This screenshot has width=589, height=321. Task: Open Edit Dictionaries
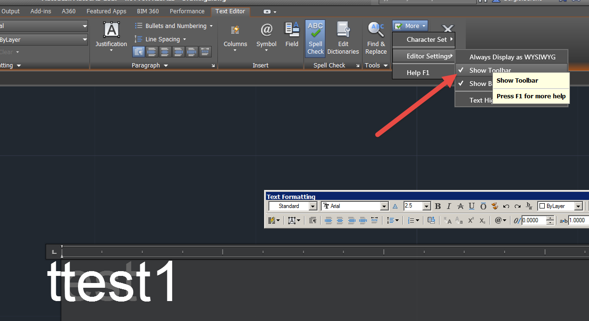343,38
